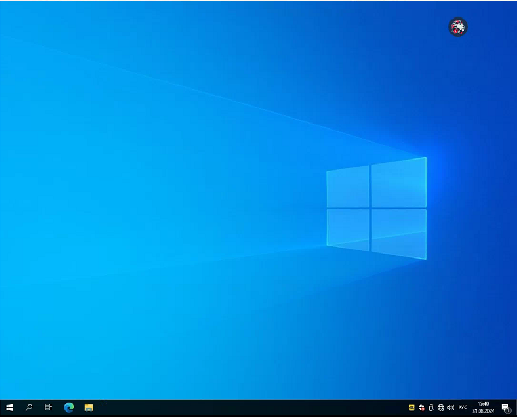Image resolution: width=517 pixels, height=417 pixels.
Task: Open File Explorer folder icon
Action: 89,408
